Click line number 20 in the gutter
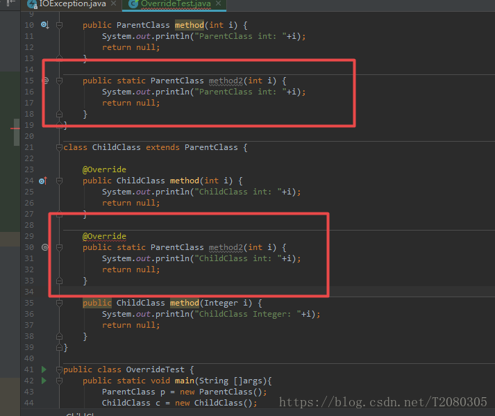 [29, 136]
